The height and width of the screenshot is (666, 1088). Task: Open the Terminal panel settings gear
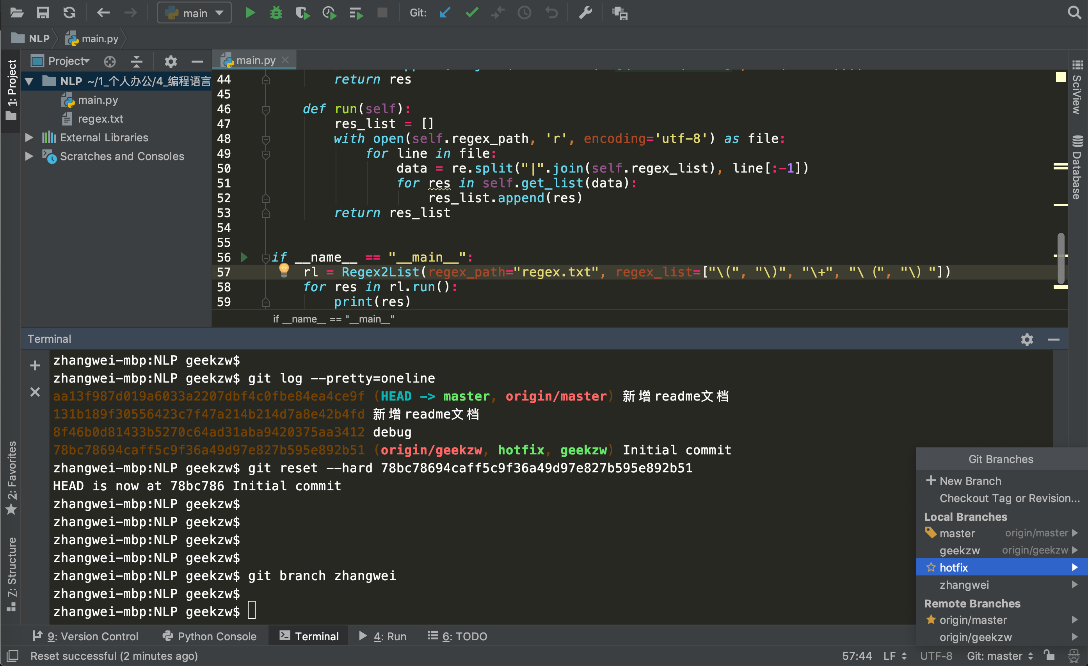point(1027,339)
